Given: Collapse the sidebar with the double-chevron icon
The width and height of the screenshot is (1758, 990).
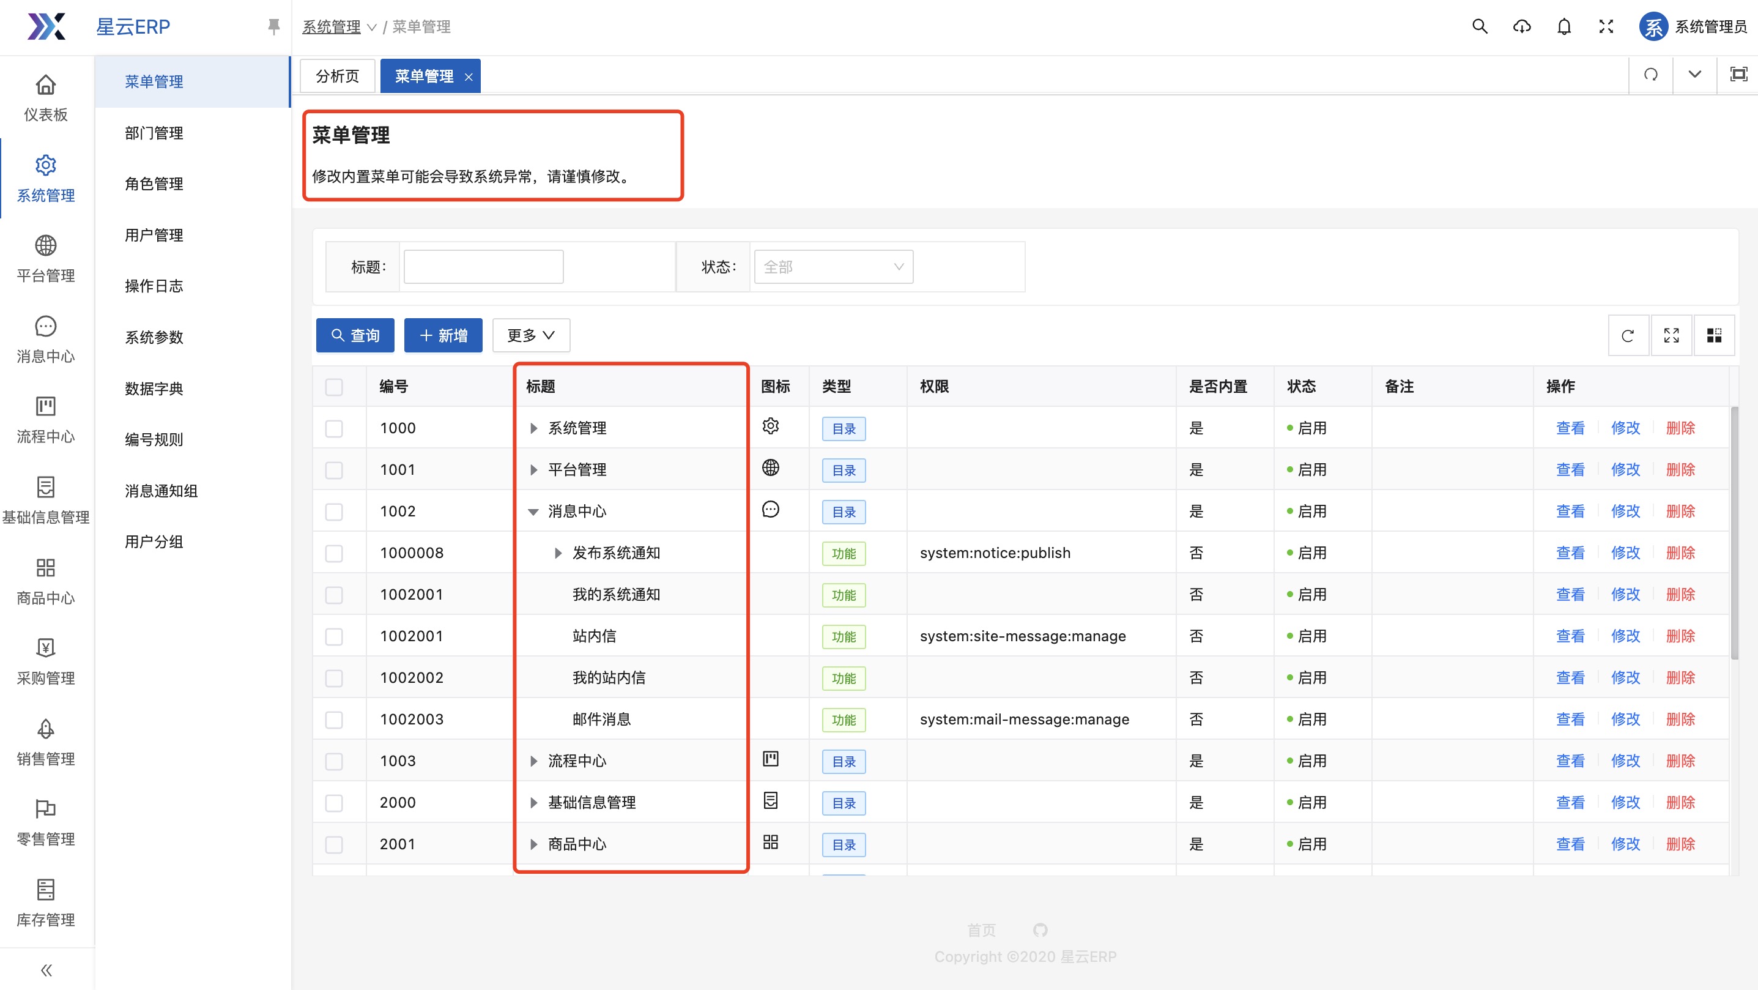Looking at the screenshot, I should click(46, 970).
